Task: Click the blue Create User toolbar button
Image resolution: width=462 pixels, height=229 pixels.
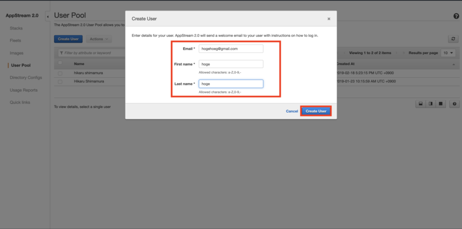Action: [68, 39]
